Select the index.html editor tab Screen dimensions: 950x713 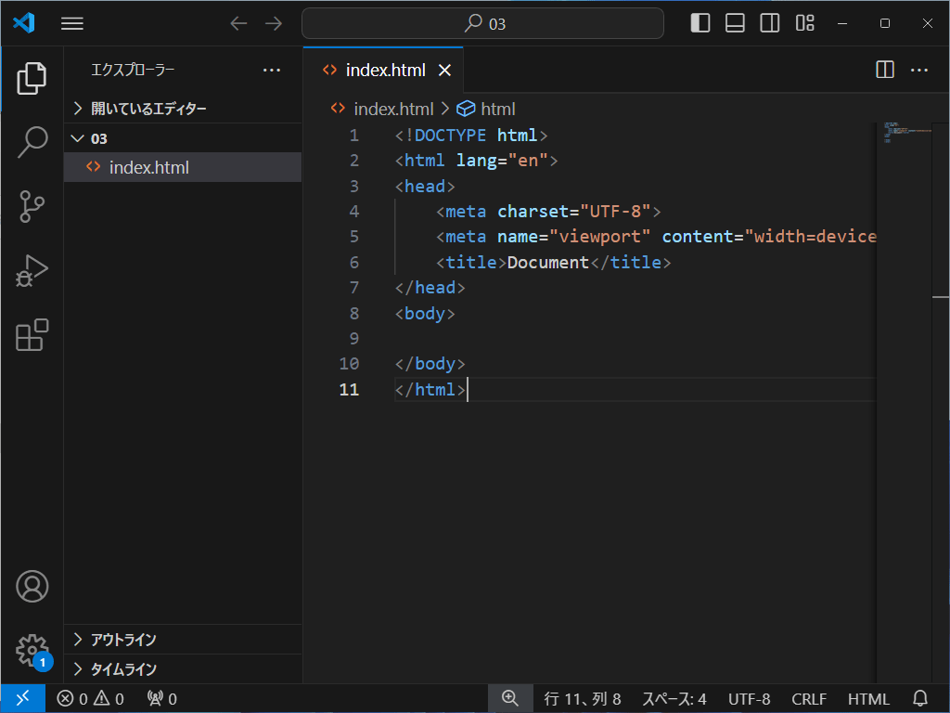point(385,71)
